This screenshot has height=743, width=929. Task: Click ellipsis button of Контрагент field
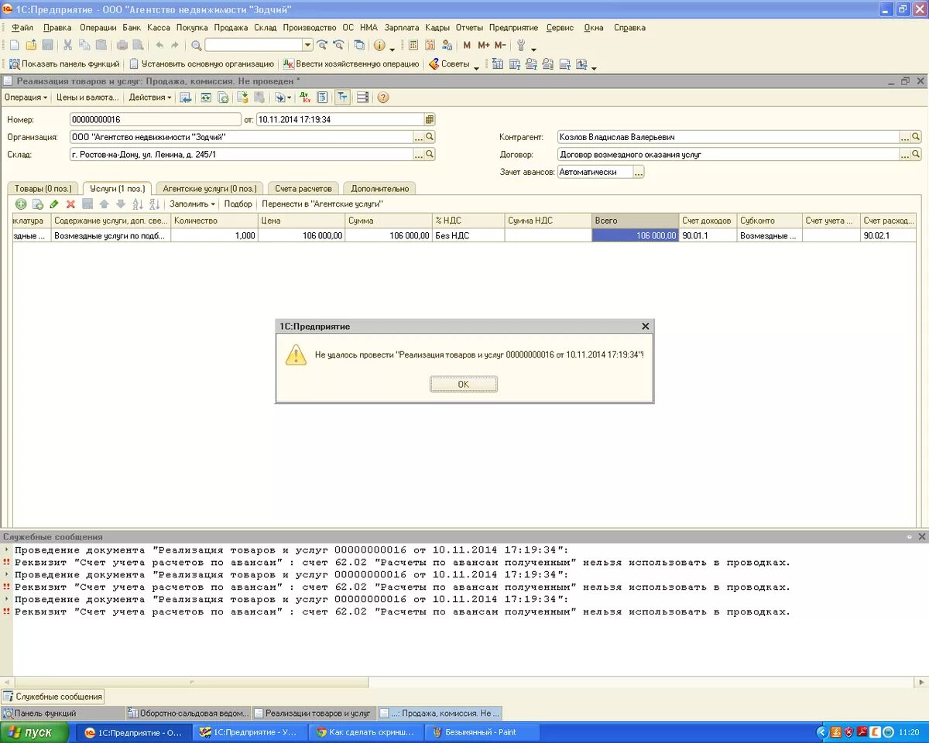904,137
